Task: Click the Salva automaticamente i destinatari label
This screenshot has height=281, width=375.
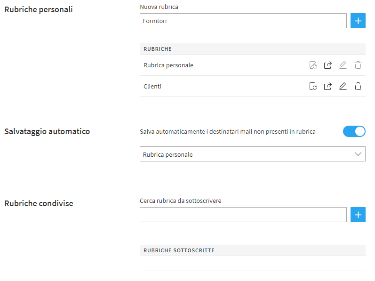Action: coord(228,132)
